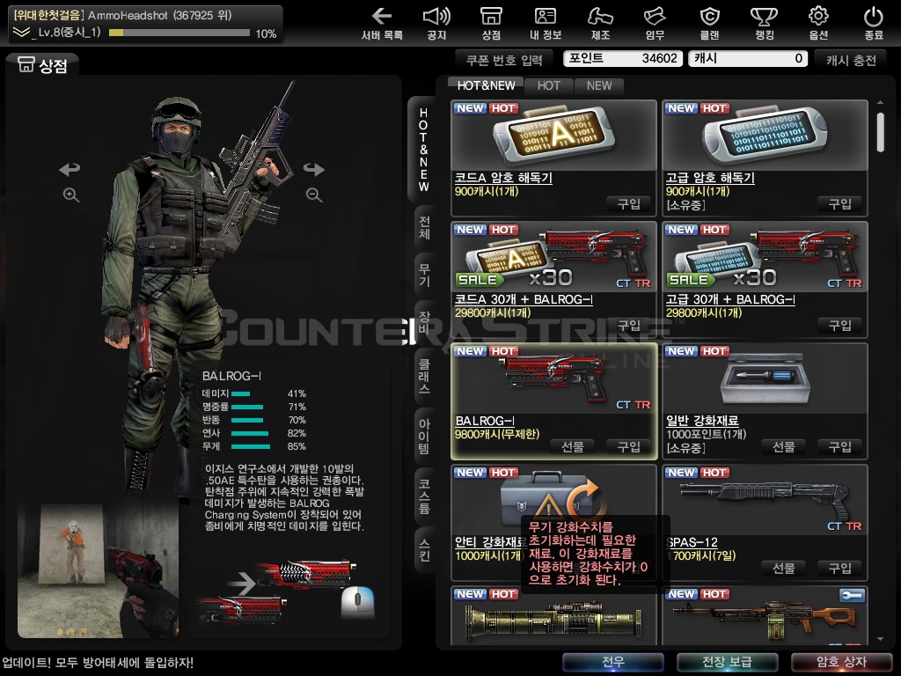Select the 클래스 category tab
Screen dimensions: 901x676
(425, 377)
